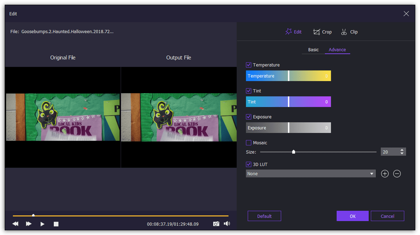Take a snapshot with the camera icon
The height and width of the screenshot is (235, 420).
coord(216,224)
